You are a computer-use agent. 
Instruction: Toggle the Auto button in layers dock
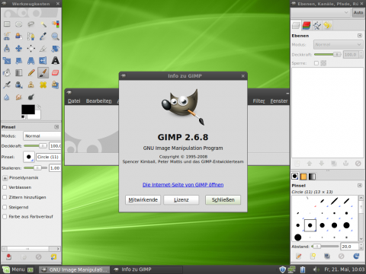pos(358,12)
